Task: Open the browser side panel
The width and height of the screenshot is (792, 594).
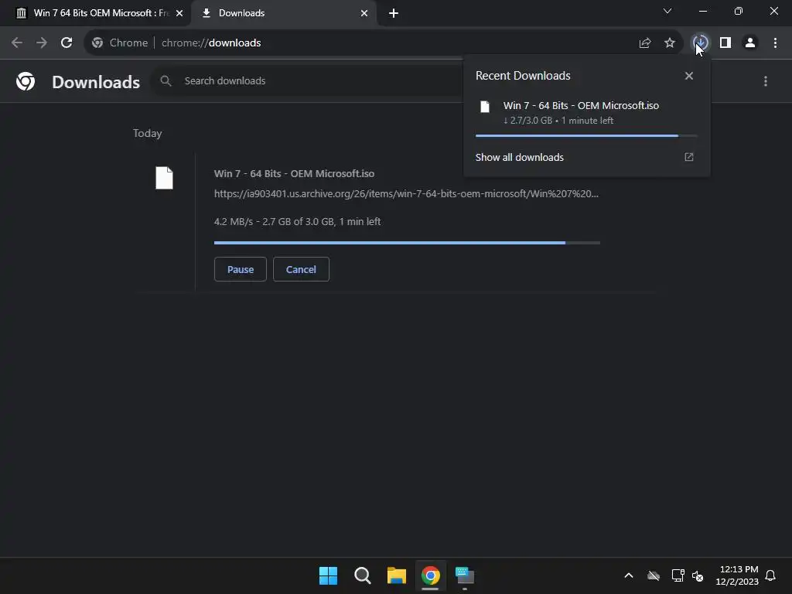Action: point(725,43)
